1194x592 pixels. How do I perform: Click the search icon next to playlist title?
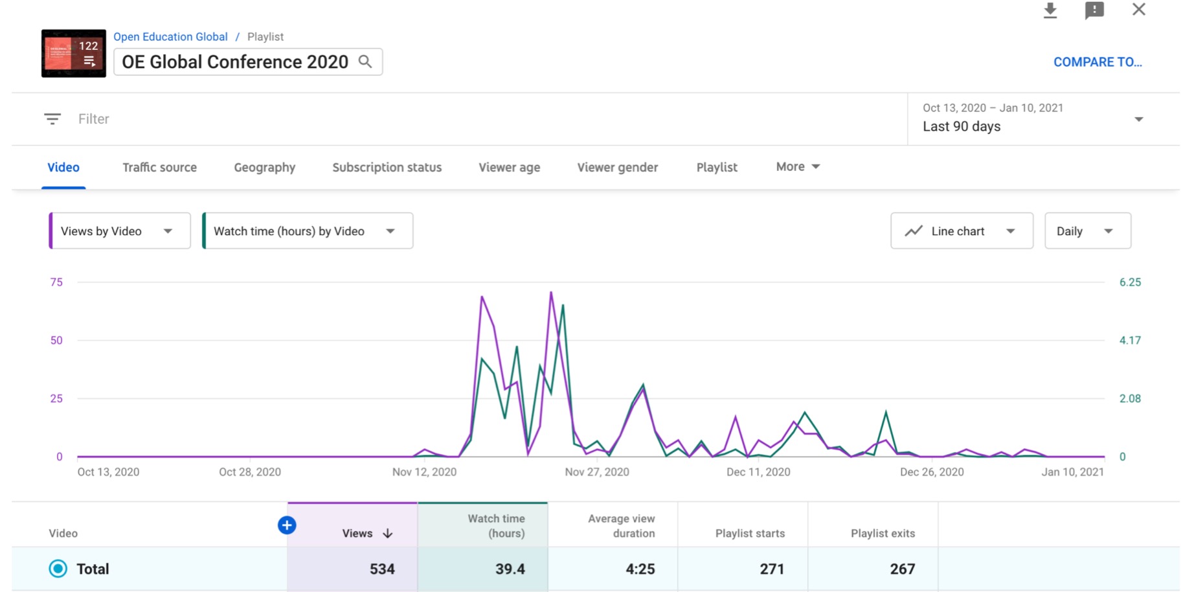click(x=366, y=61)
